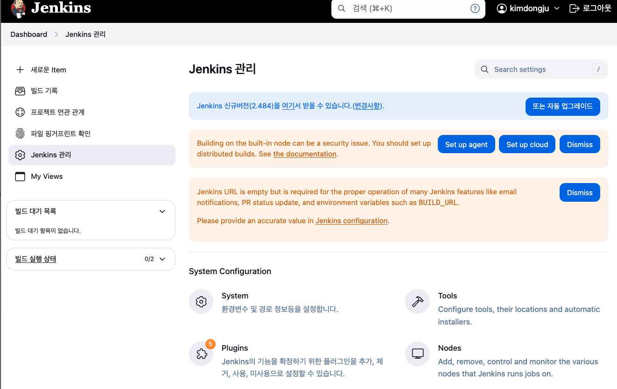This screenshot has width=617, height=389.
Task: Open My Views in sidebar
Action: (92, 177)
